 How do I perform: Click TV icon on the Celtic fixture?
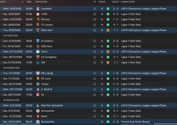click(x=95, y=52)
